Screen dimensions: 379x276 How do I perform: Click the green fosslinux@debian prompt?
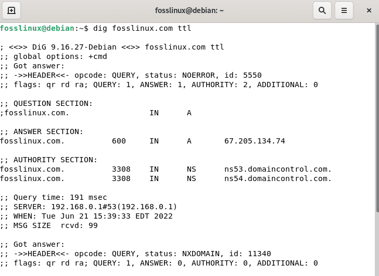(x=37, y=28)
